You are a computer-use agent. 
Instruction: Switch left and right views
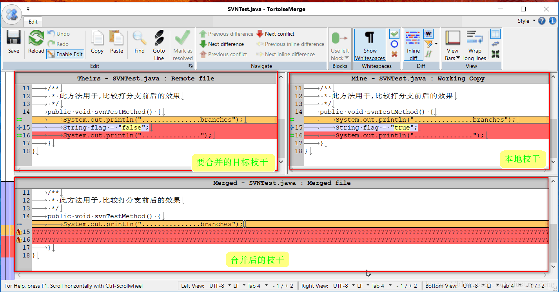pyautogui.click(x=495, y=44)
